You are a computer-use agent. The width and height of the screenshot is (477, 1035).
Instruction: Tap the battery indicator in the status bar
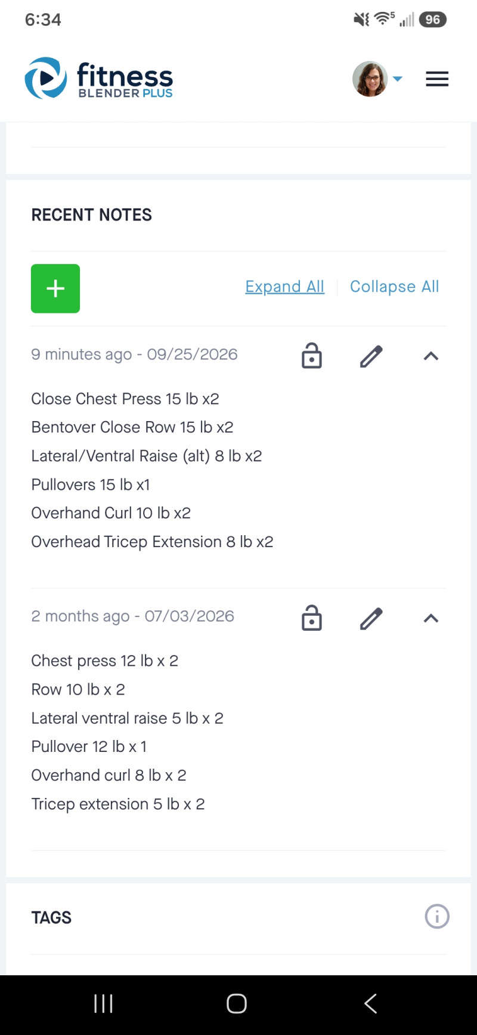pos(433,20)
